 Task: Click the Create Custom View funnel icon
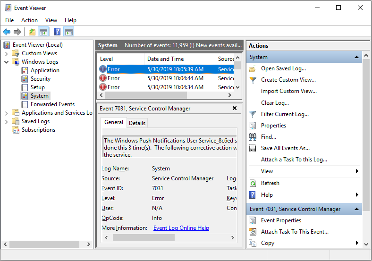tap(253, 80)
